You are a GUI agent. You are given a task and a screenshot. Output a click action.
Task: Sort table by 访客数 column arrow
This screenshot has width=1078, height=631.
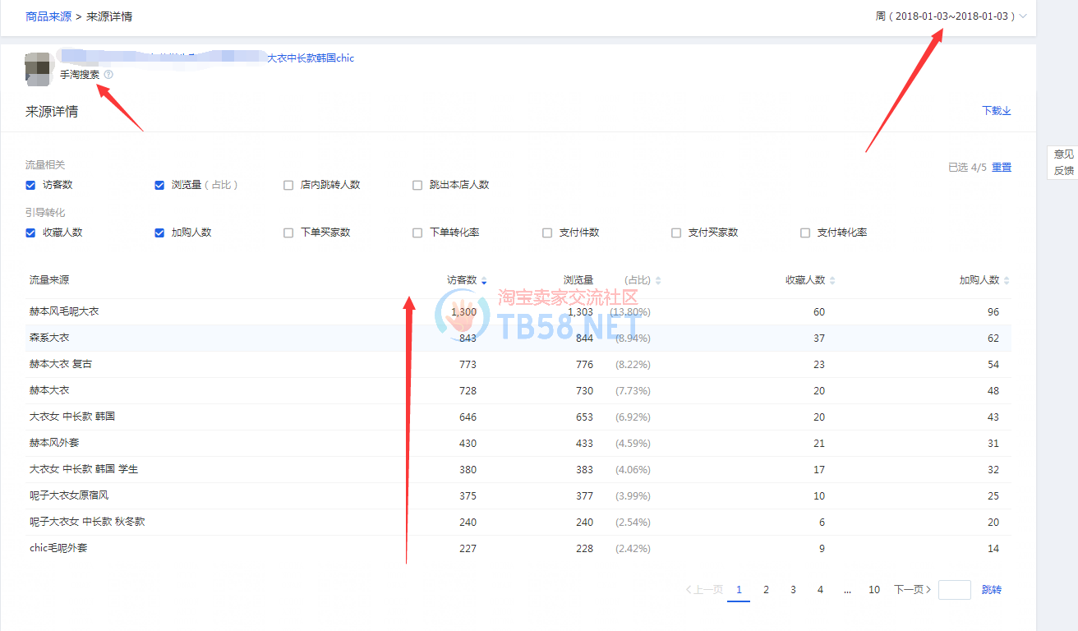pos(484,281)
